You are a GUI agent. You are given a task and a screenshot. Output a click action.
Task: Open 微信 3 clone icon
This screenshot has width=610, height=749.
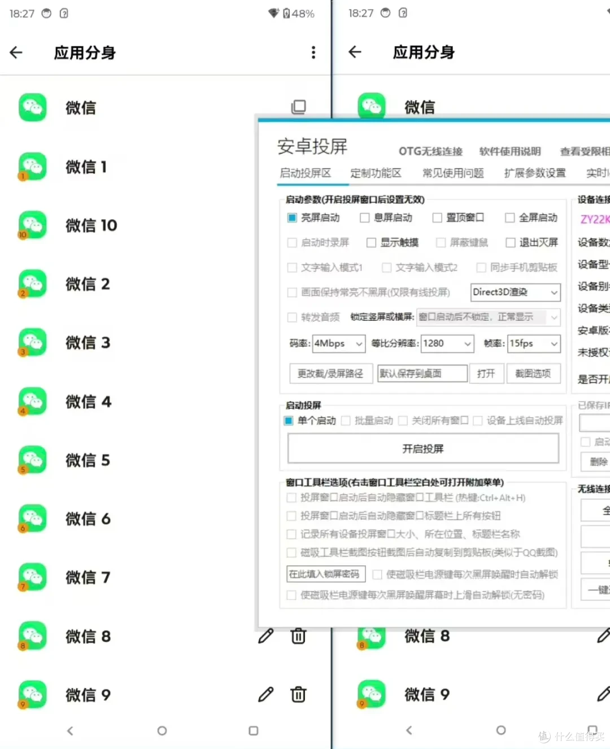(33, 342)
